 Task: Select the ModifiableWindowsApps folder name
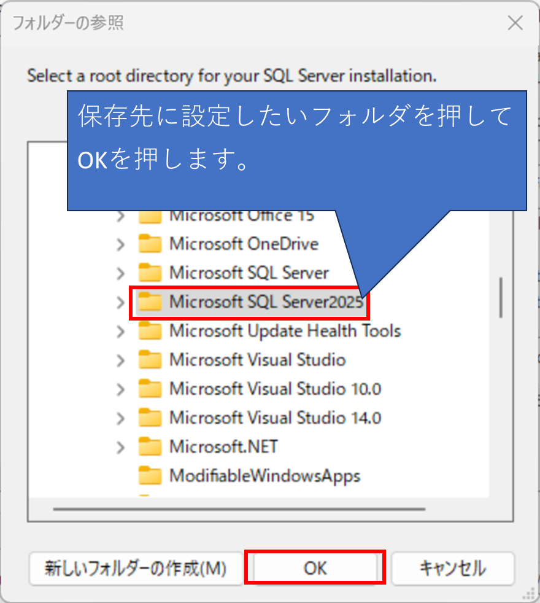(x=265, y=476)
